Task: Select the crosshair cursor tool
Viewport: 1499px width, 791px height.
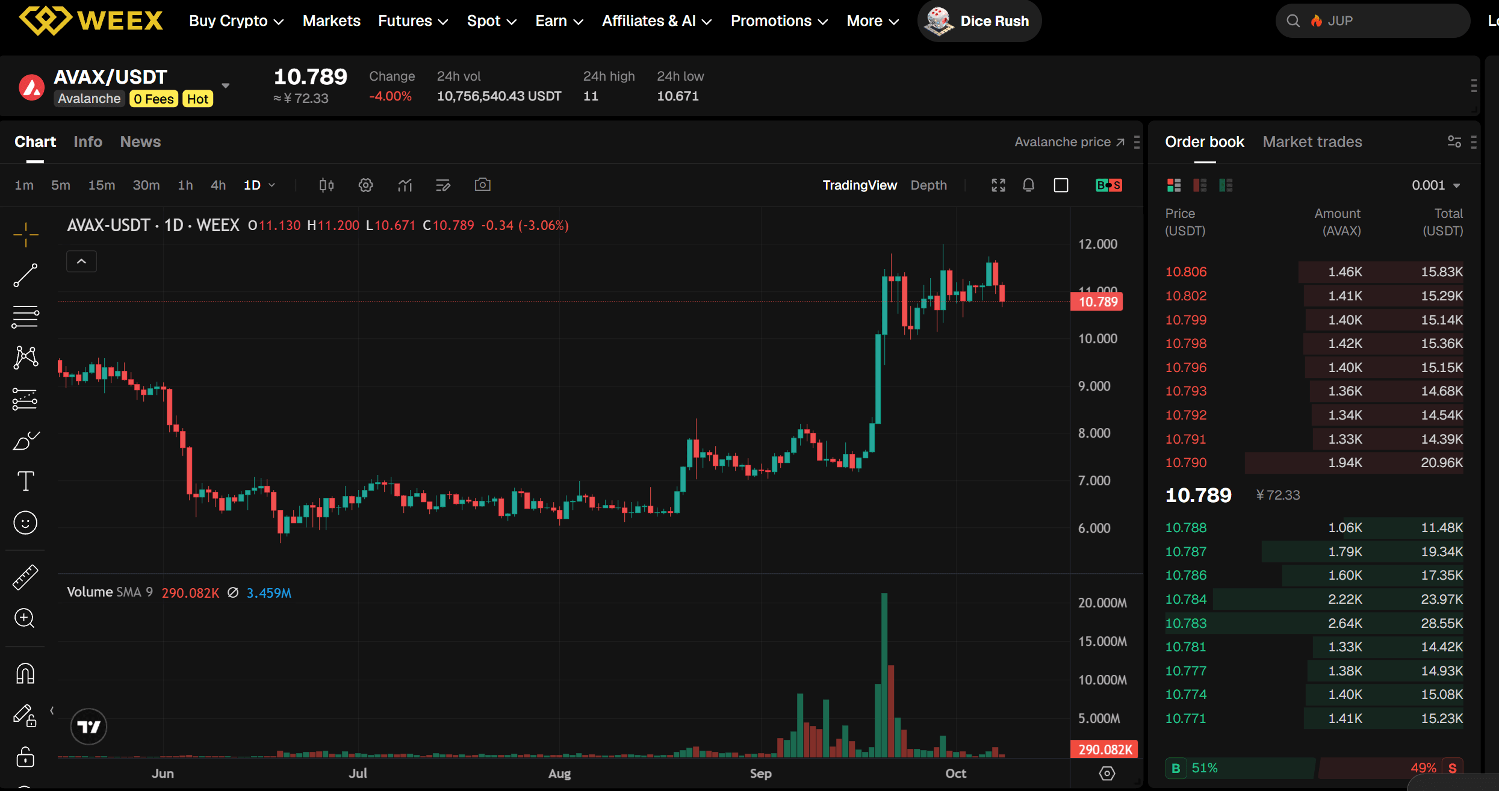Action: click(25, 234)
